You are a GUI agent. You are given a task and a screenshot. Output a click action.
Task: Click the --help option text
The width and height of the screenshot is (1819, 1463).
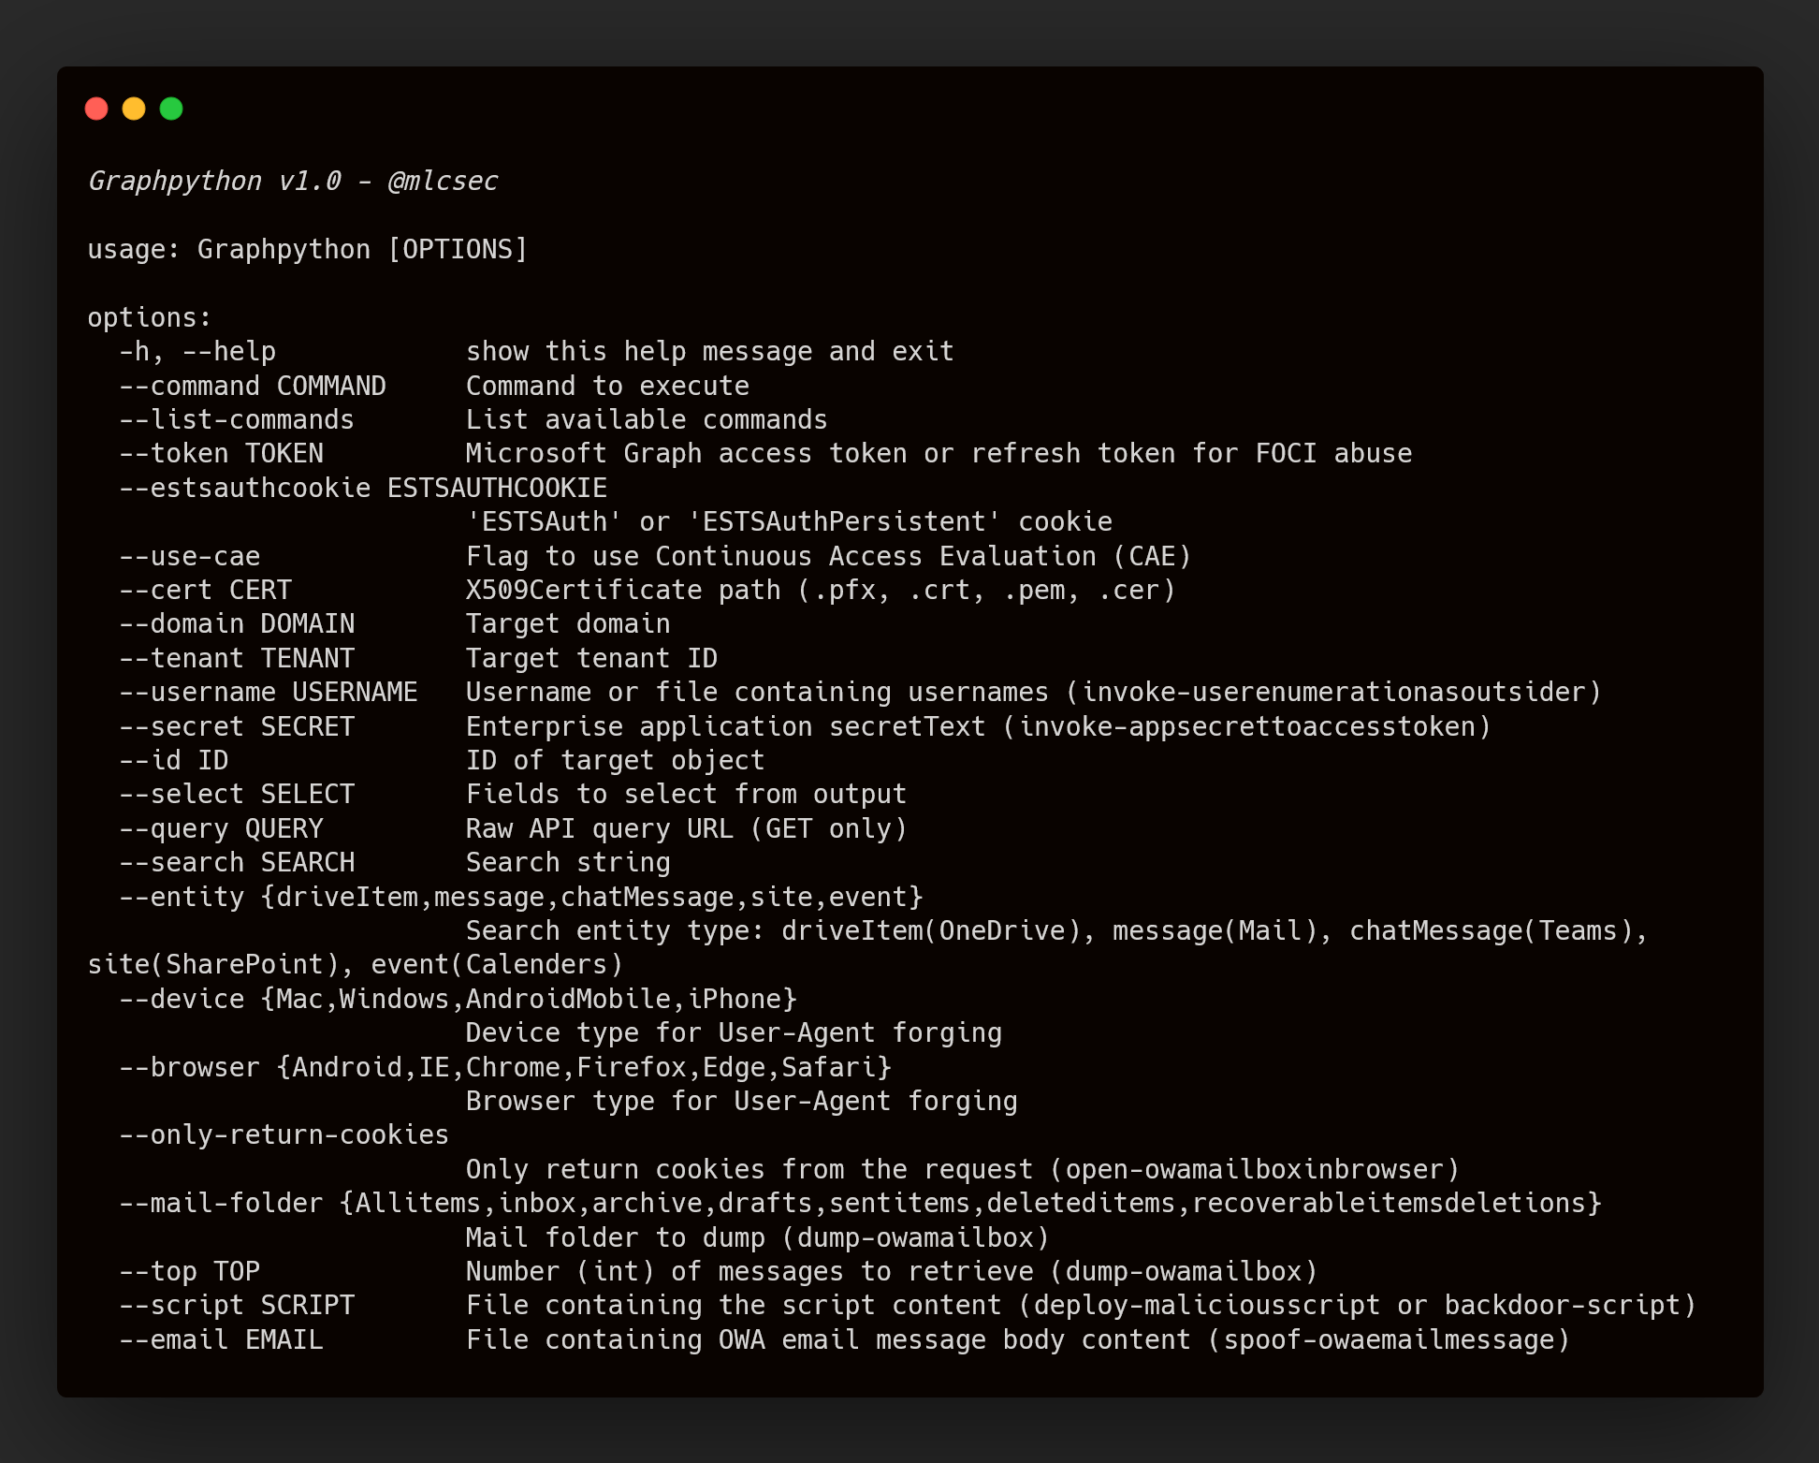coord(228,352)
